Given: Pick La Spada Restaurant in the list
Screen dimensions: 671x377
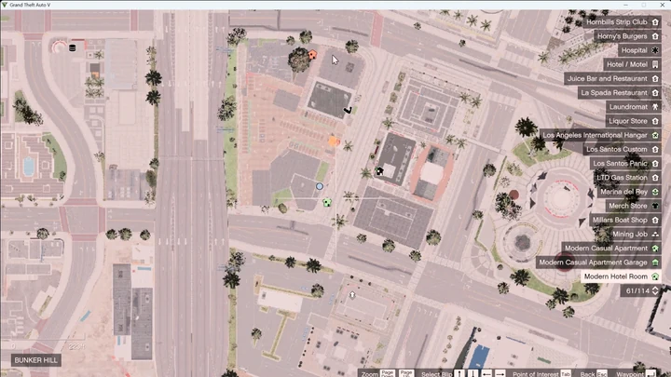Looking at the screenshot, I should pyautogui.click(x=619, y=93).
